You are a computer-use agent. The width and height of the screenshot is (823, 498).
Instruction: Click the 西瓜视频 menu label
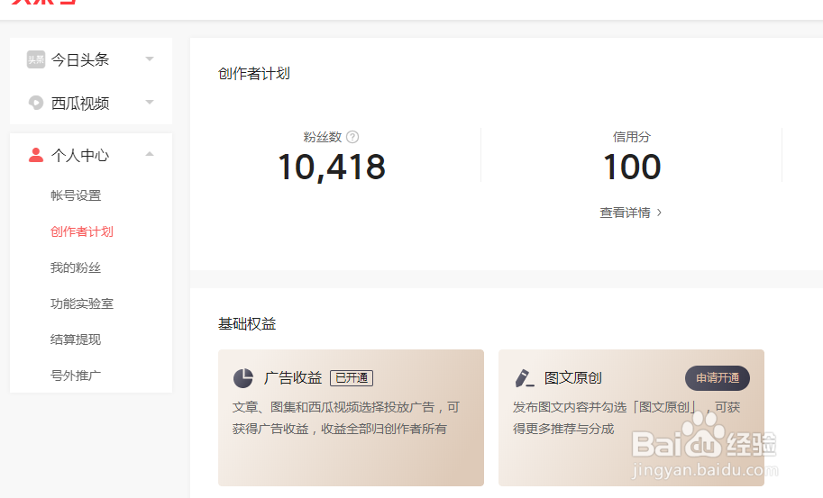80,104
